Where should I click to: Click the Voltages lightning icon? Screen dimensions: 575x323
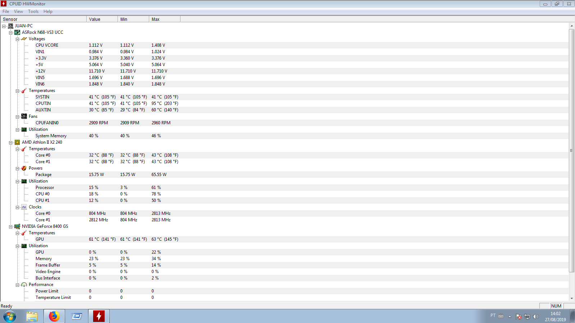click(x=24, y=39)
